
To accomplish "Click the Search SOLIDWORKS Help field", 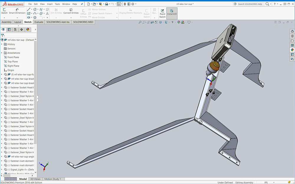I will pyautogui.click(x=249, y=4).
